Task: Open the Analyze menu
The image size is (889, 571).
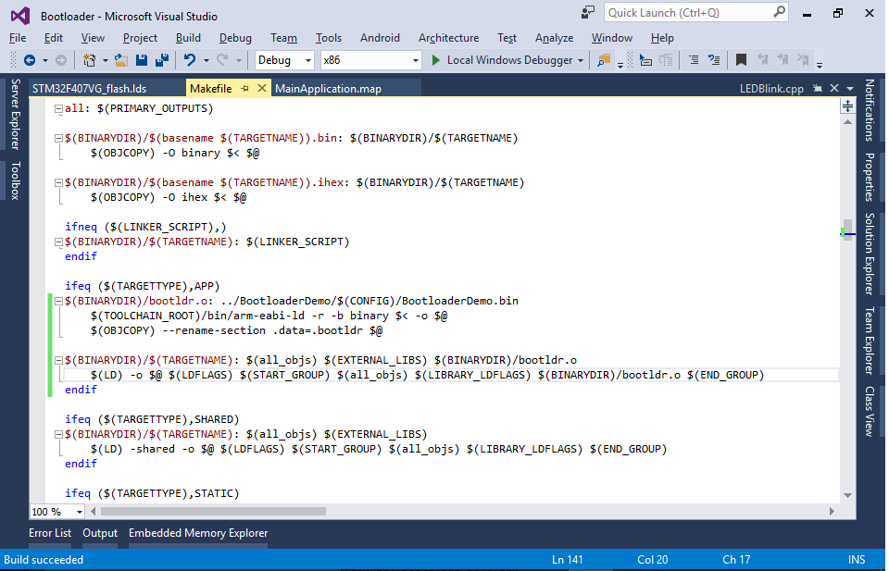Action: tap(554, 38)
